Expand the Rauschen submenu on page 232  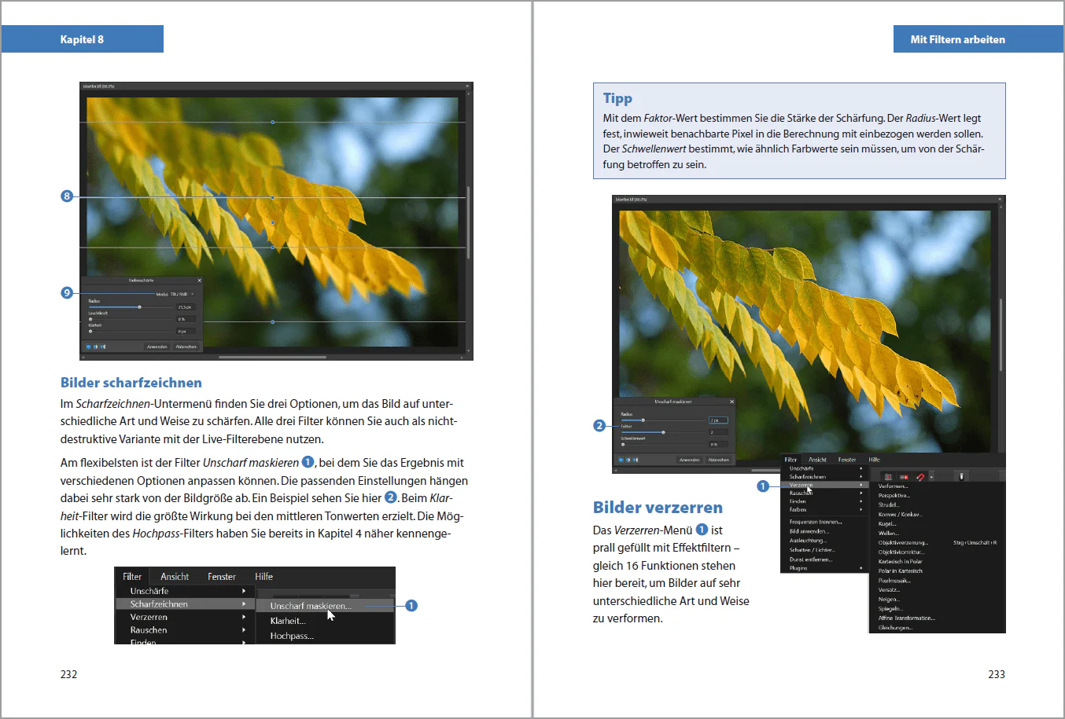185,630
